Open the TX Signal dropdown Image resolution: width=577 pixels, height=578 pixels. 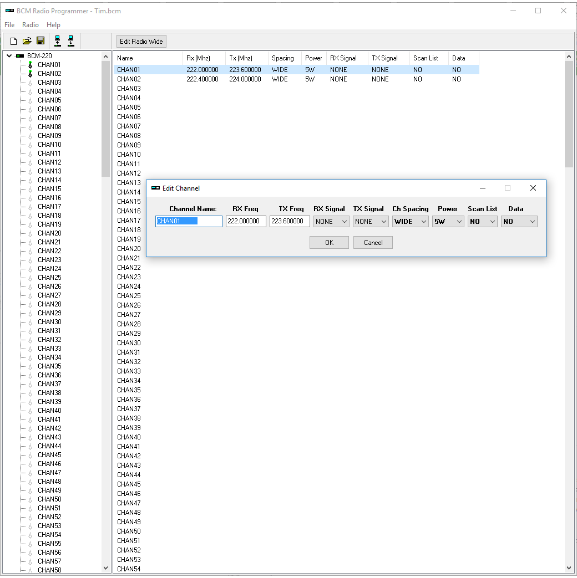tap(371, 222)
